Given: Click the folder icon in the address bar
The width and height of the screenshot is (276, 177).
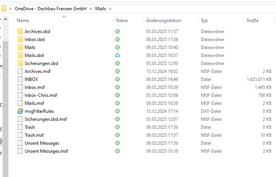Looking at the screenshot, I should [4, 9].
